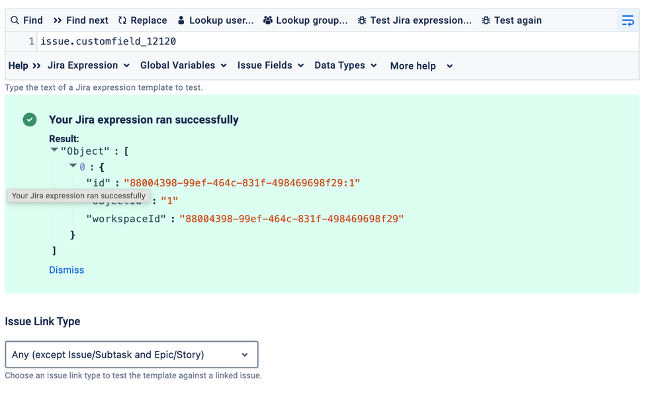Open the Issue Fields help dropdown
The image size is (661, 394).
pos(270,65)
